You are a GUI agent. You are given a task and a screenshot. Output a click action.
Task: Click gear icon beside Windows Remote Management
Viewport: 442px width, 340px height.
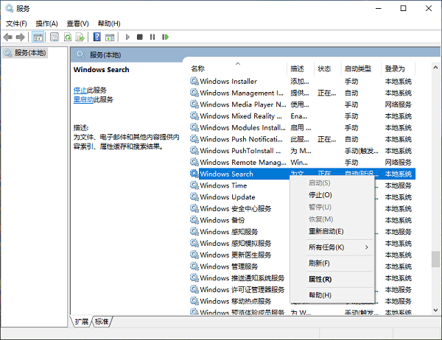pos(194,162)
